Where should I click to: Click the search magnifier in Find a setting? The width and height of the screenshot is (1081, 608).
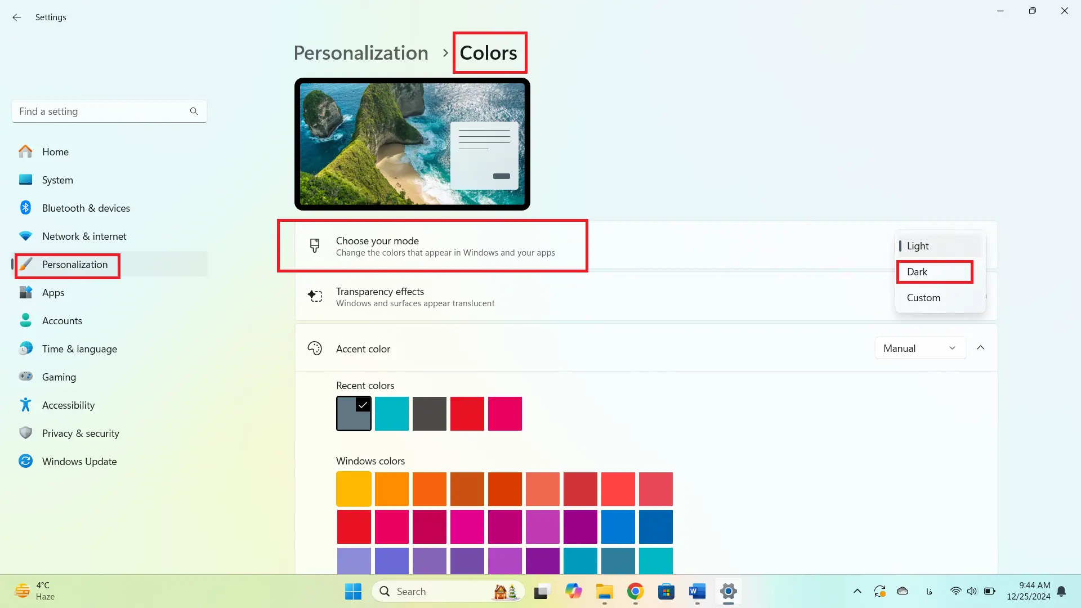[x=194, y=111]
